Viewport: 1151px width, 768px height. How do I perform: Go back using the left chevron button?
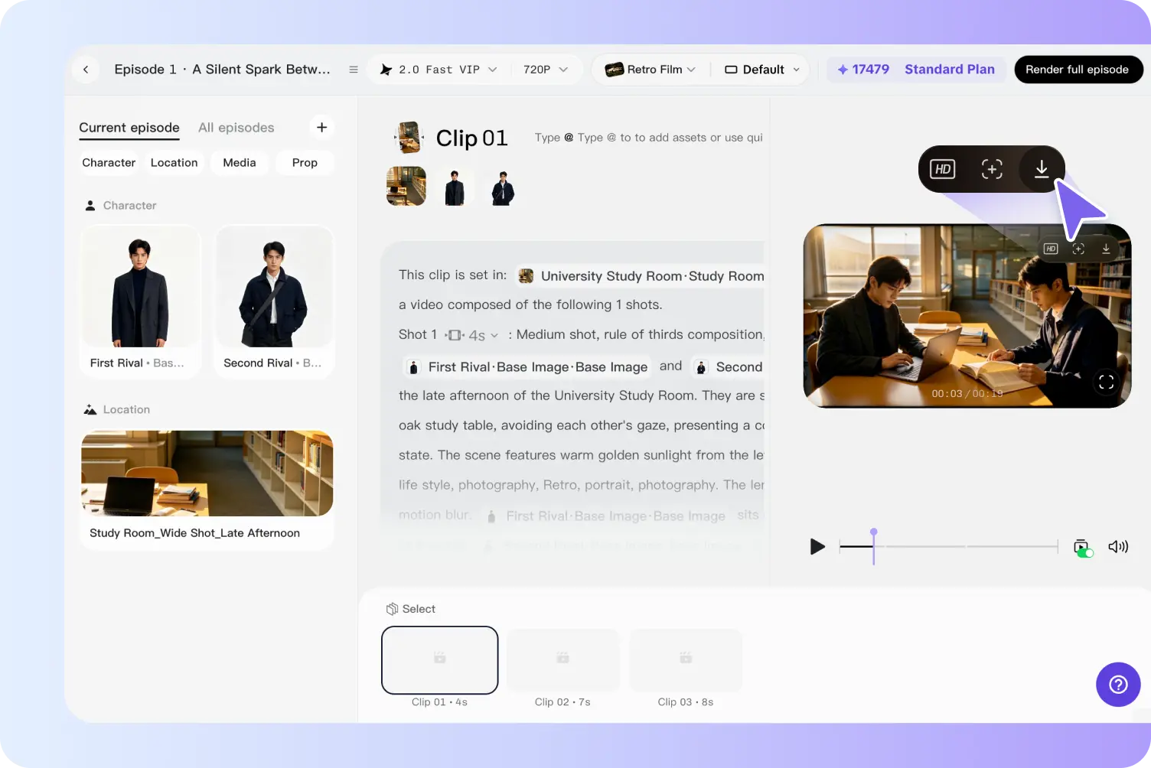(x=86, y=70)
